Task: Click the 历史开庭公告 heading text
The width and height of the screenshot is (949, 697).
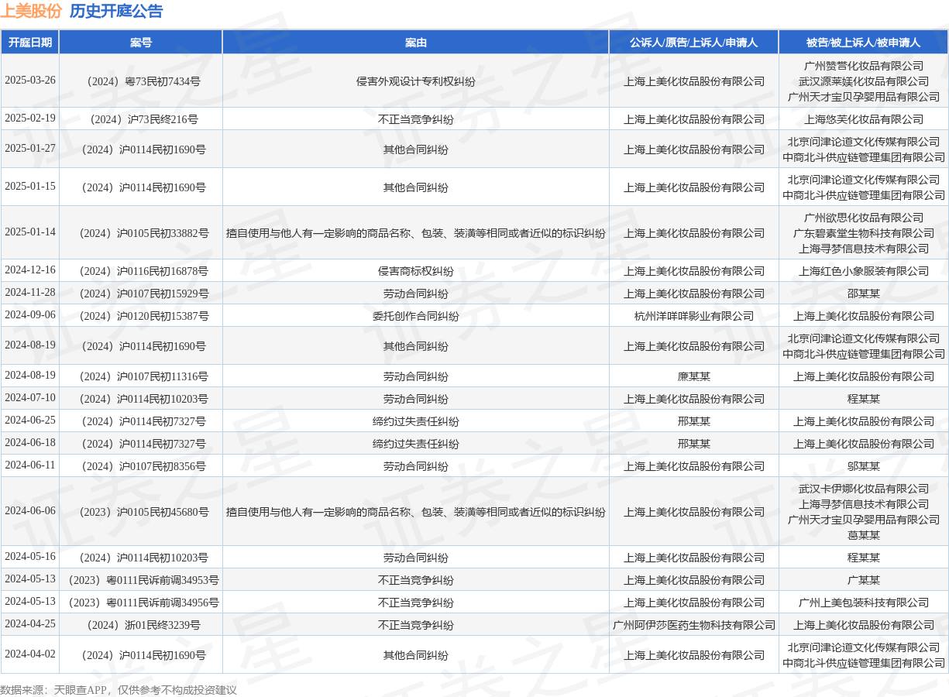Action: [x=116, y=11]
